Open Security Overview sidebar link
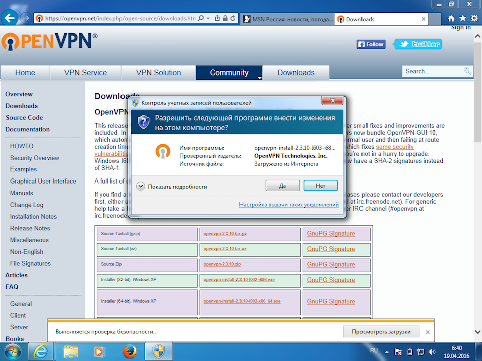This screenshot has height=361, width=482. tap(35, 158)
